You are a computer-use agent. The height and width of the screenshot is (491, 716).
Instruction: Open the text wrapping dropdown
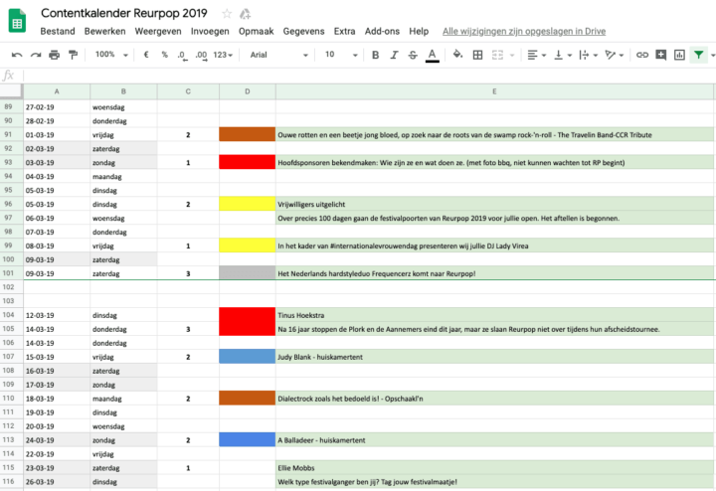pyautogui.click(x=589, y=55)
